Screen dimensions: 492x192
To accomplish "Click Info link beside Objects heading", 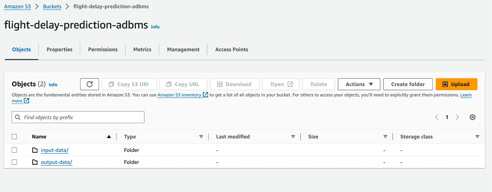I will click(x=53, y=85).
